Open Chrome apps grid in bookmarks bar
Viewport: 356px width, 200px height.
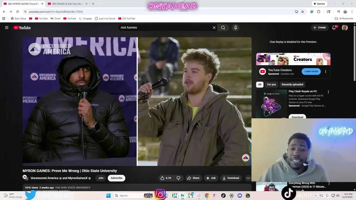[x=4, y=19]
